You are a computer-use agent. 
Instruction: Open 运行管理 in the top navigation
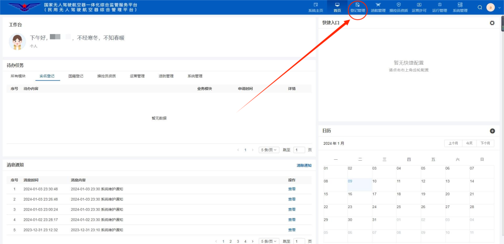point(440,7)
